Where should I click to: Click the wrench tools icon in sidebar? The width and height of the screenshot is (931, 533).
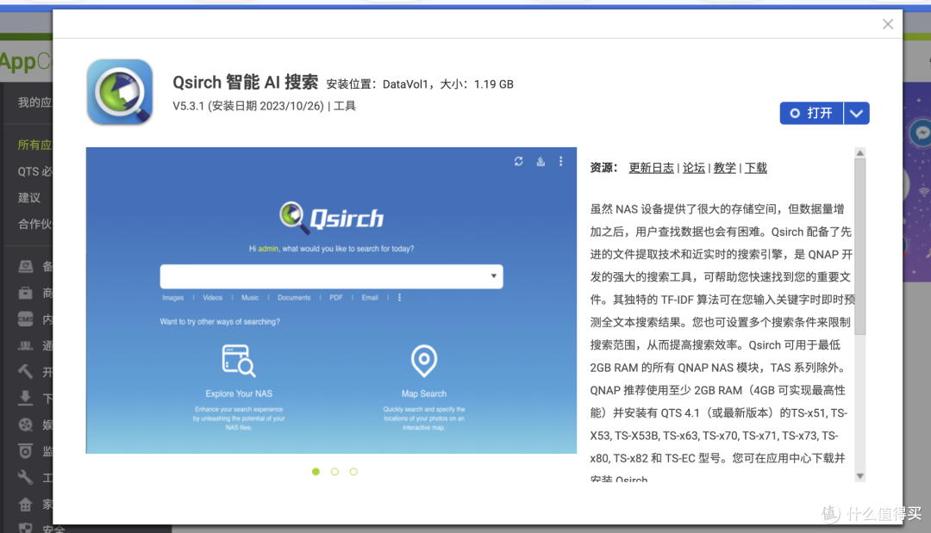click(x=26, y=478)
